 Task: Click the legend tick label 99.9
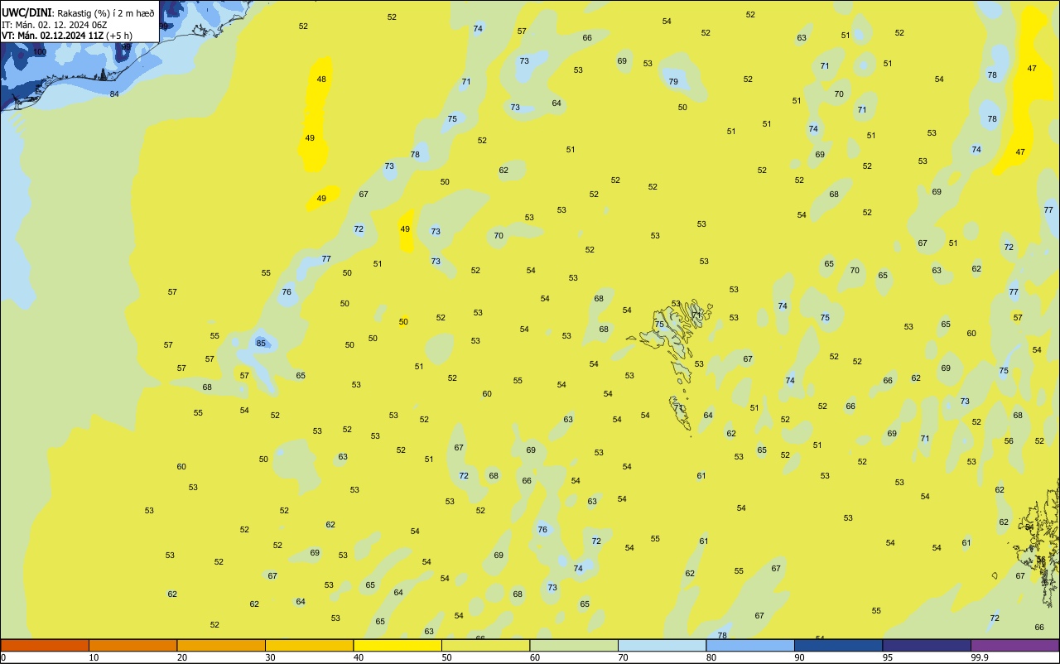click(980, 657)
